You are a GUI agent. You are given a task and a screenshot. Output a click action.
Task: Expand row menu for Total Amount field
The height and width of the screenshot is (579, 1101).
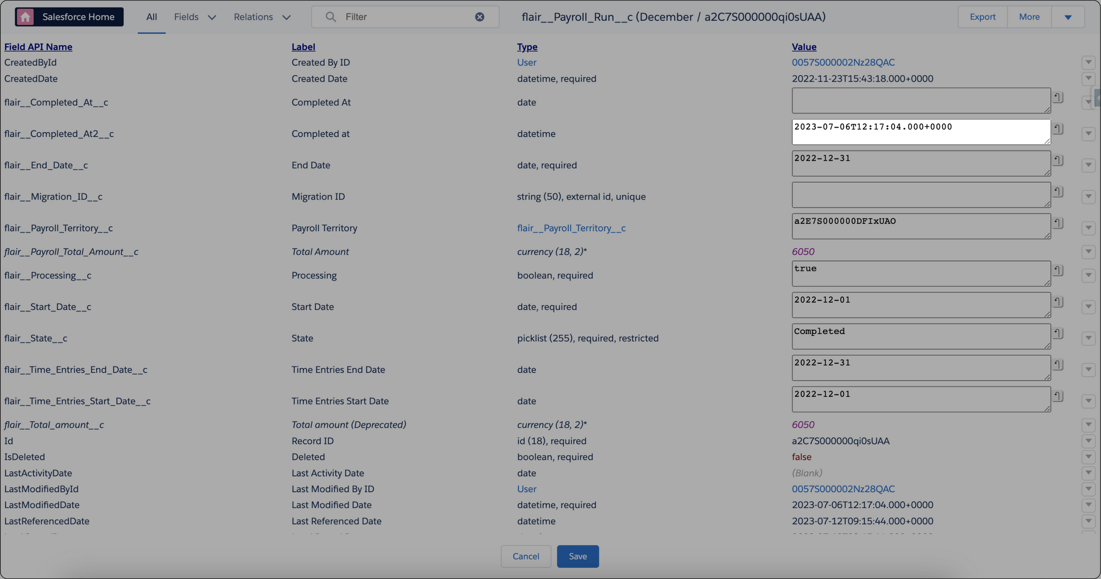pos(1088,252)
